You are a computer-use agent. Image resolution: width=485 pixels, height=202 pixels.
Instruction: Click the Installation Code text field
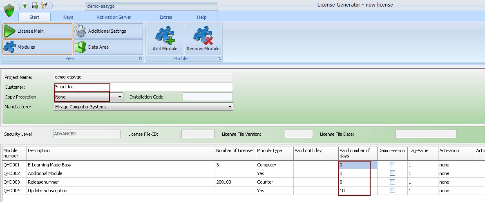208,97
